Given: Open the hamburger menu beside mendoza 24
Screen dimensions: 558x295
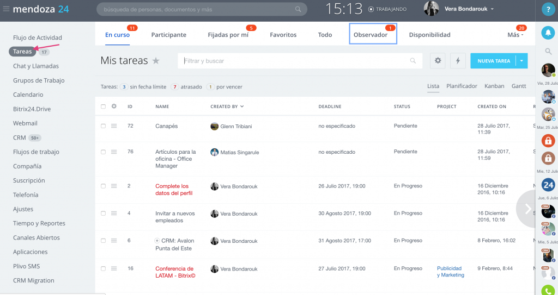Looking at the screenshot, I should point(6,9).
